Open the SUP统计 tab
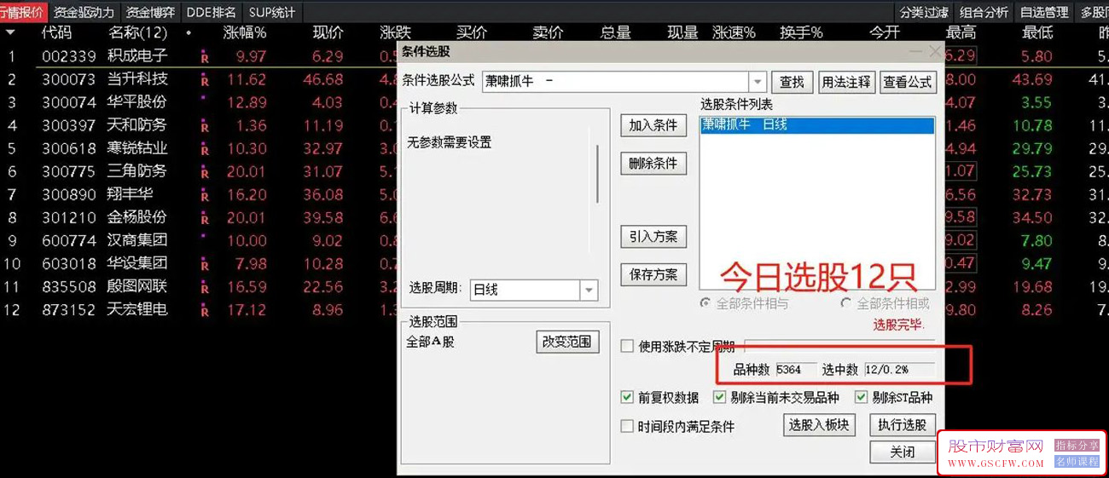Screen dimensions: 1109x478 pos(272,12)
